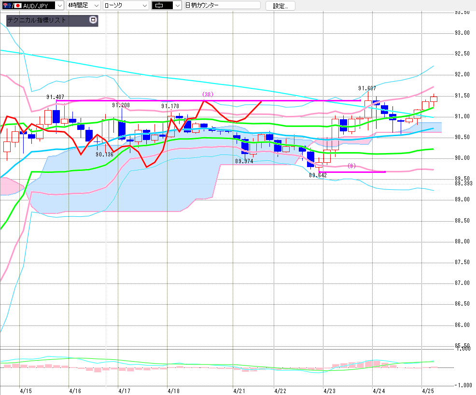Click the 4/17 date label
Viewport: 476px width, 395px height.
click(124, 391)
